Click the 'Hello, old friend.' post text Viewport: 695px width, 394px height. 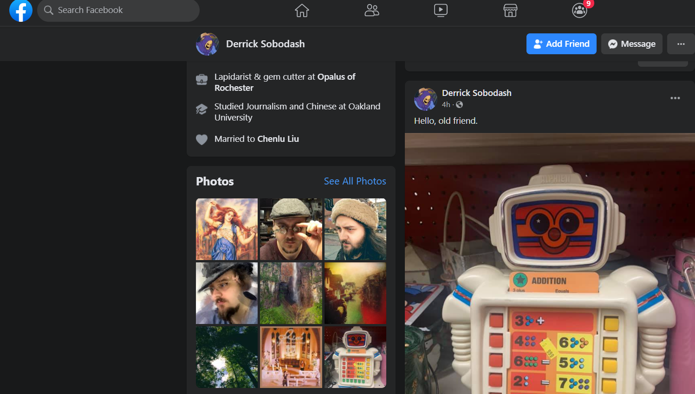coord(446,121)
